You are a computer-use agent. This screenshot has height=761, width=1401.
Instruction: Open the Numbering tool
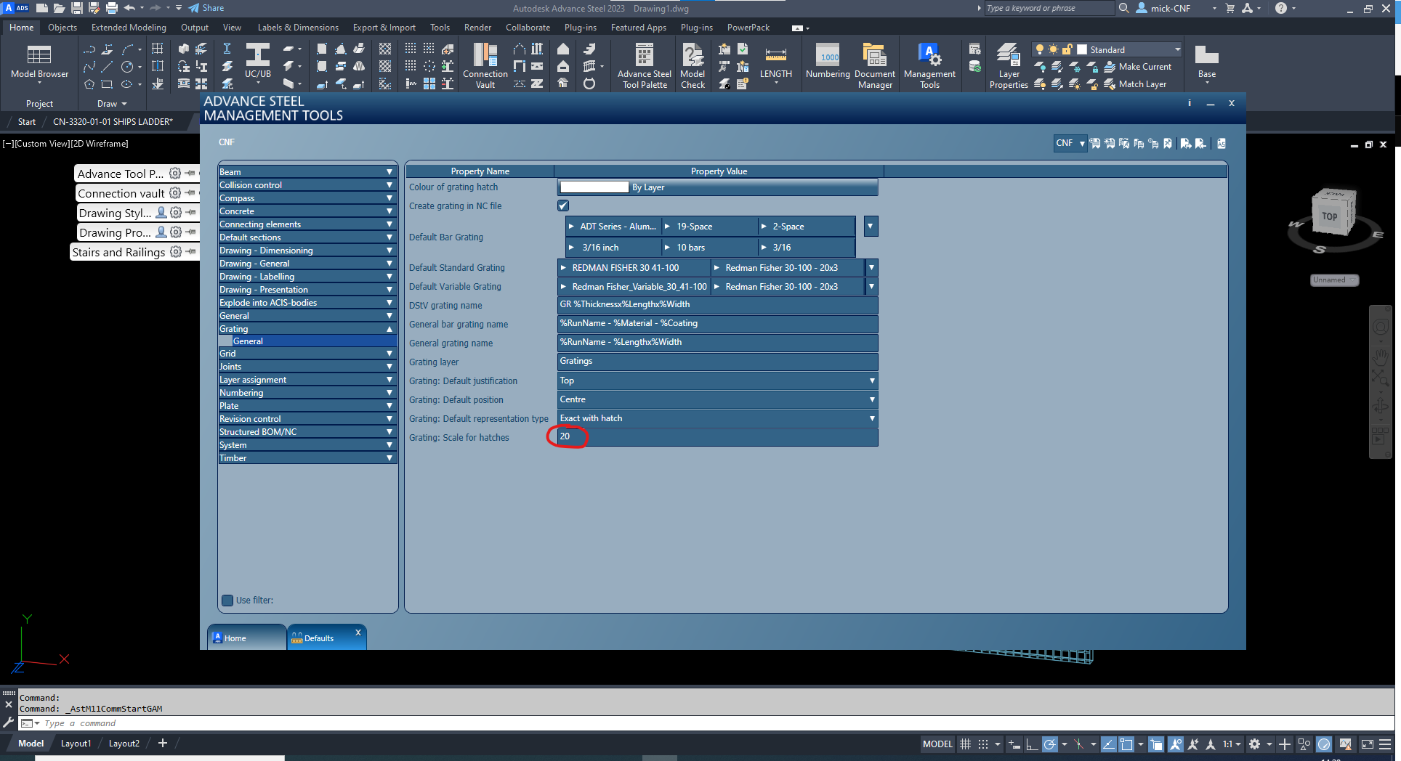(828, 62)
